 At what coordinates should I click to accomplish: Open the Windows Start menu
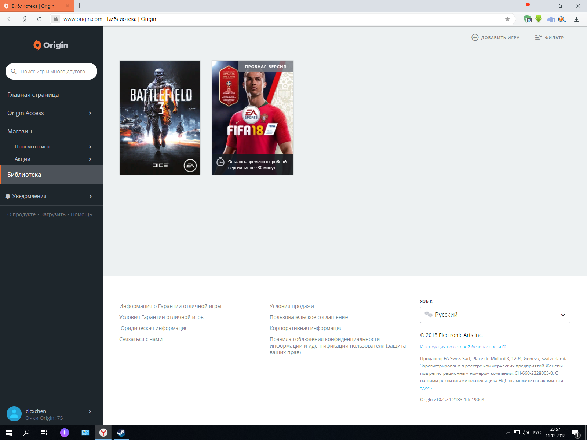(x=9, y=433)
